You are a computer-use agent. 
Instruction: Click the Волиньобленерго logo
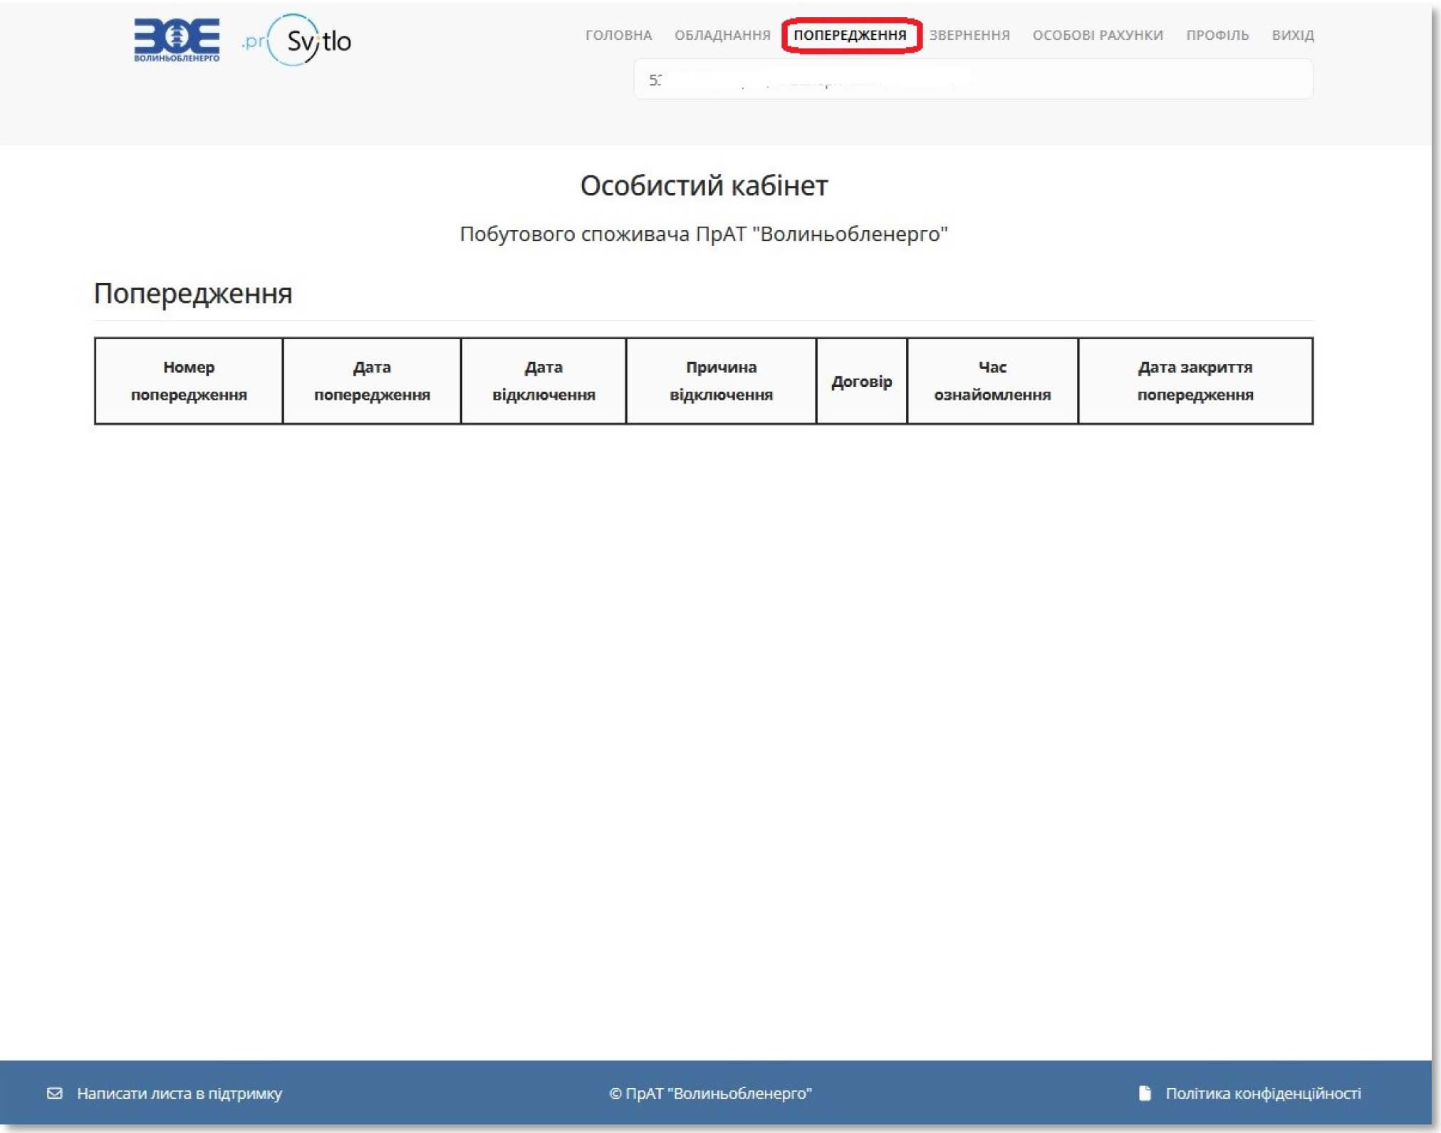(x=177, y=41)
